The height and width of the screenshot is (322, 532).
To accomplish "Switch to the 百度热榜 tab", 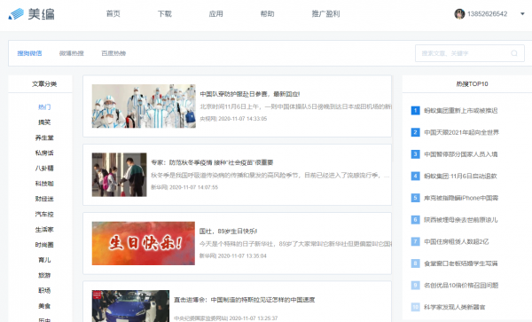I will 113,53.
